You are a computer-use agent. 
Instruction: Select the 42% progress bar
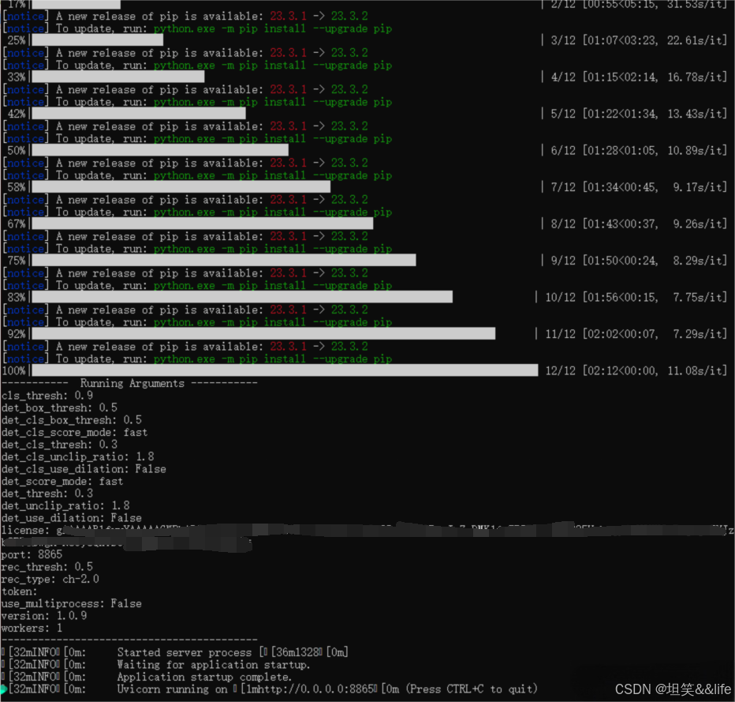(139, 113)
